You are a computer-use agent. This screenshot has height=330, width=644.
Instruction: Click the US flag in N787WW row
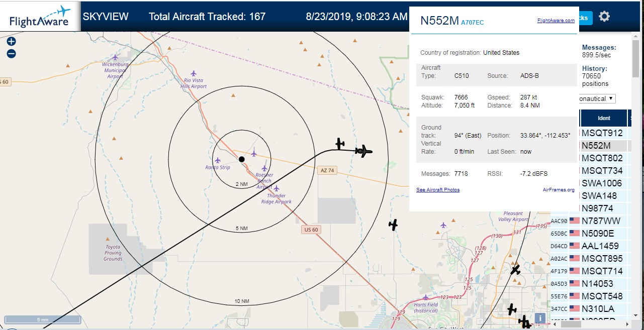click(574, 221)
